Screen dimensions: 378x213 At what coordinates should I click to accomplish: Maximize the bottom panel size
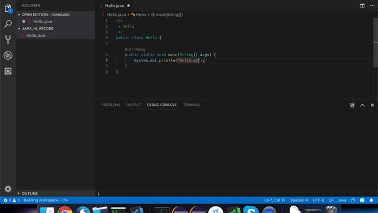pos(362,105)
